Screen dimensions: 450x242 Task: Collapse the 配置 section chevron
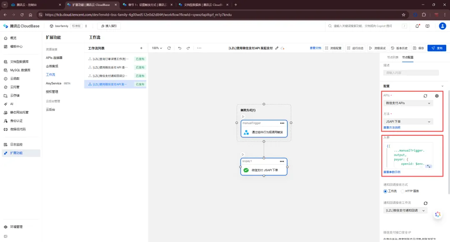pos(442,86)
